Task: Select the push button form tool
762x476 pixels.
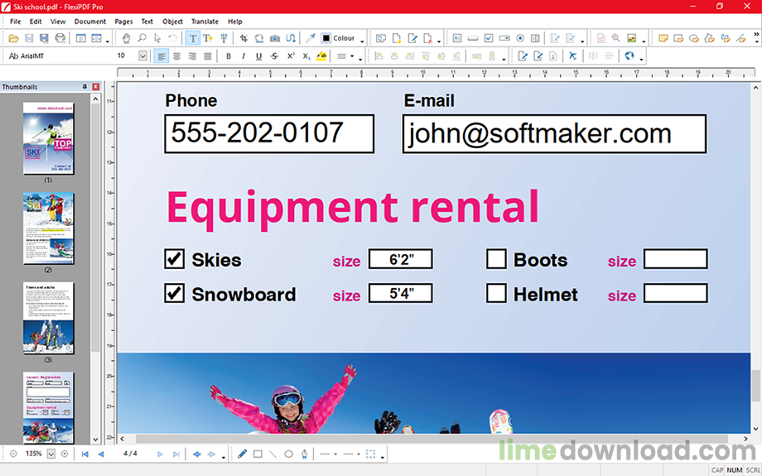Action: pos(473,38)
